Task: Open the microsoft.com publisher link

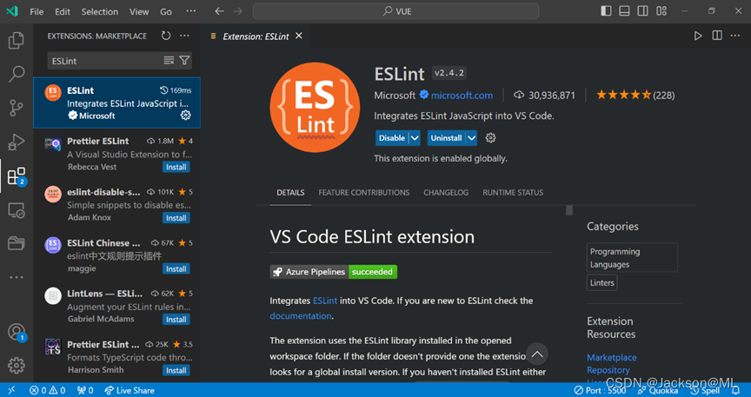Action: [x=462, y=96]
